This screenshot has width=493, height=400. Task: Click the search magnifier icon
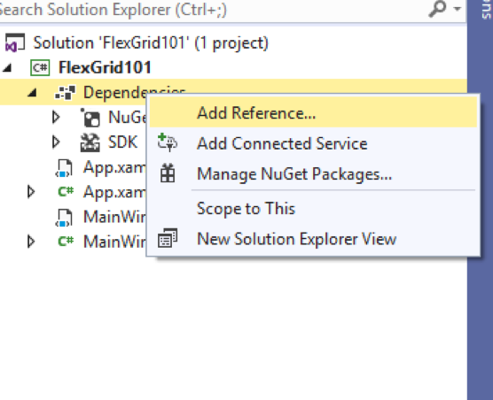(x=437, y=9)
